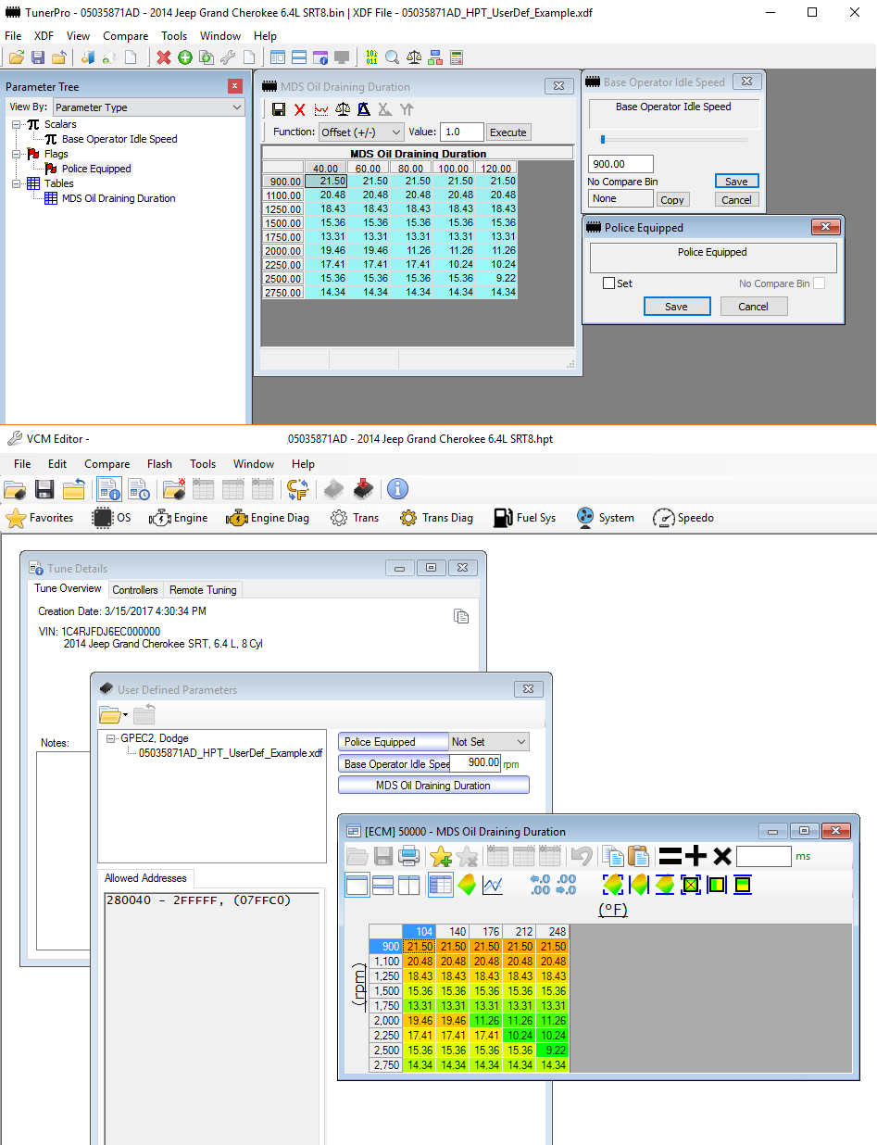Open the Engine section in VCM Editor
Screen dimensions: 877x1145
tap(179, 518)
